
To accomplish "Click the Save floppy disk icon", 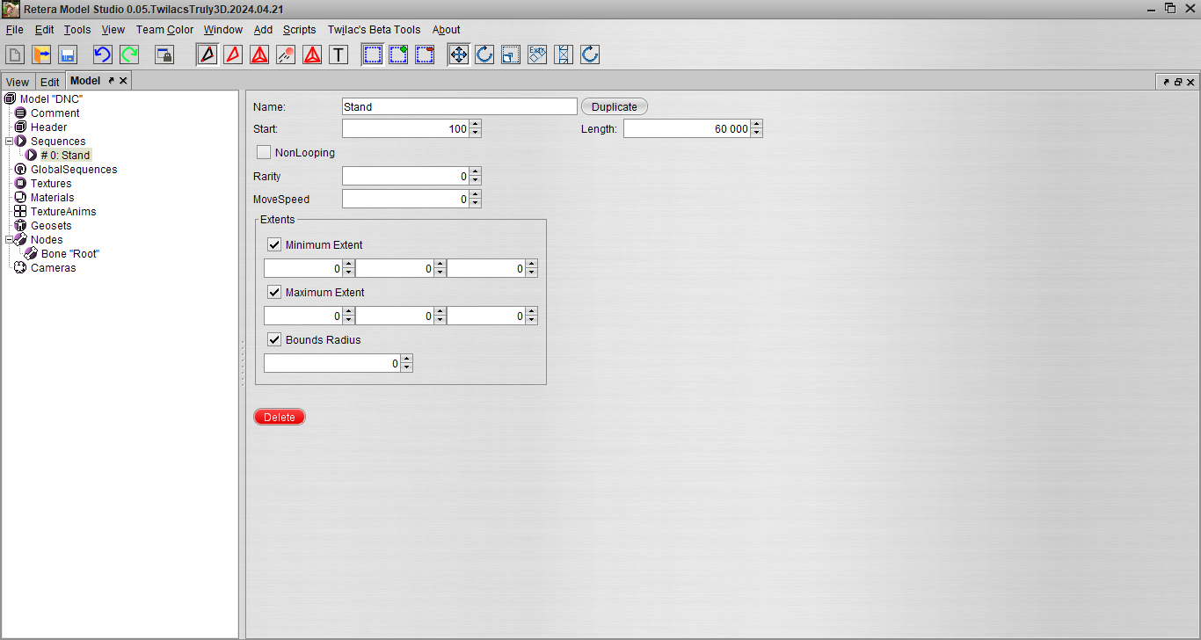I will pos(68,55).
